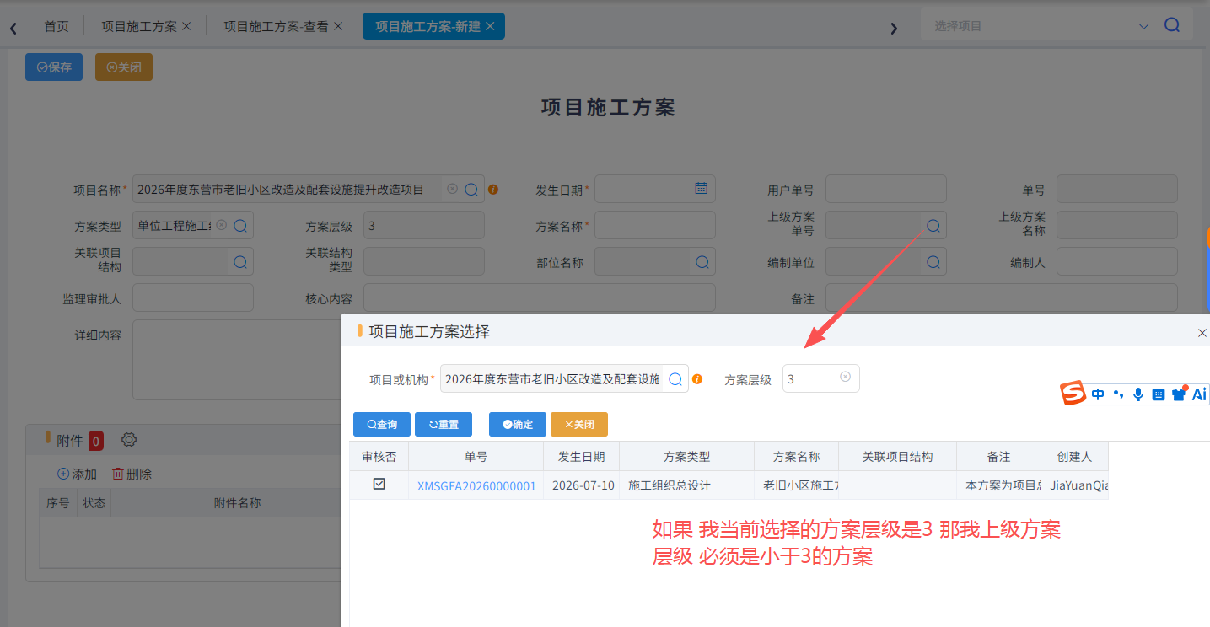Click the 施工组织总设计 table cell
The image size is (1210, 627).
(x=686, y=485)
